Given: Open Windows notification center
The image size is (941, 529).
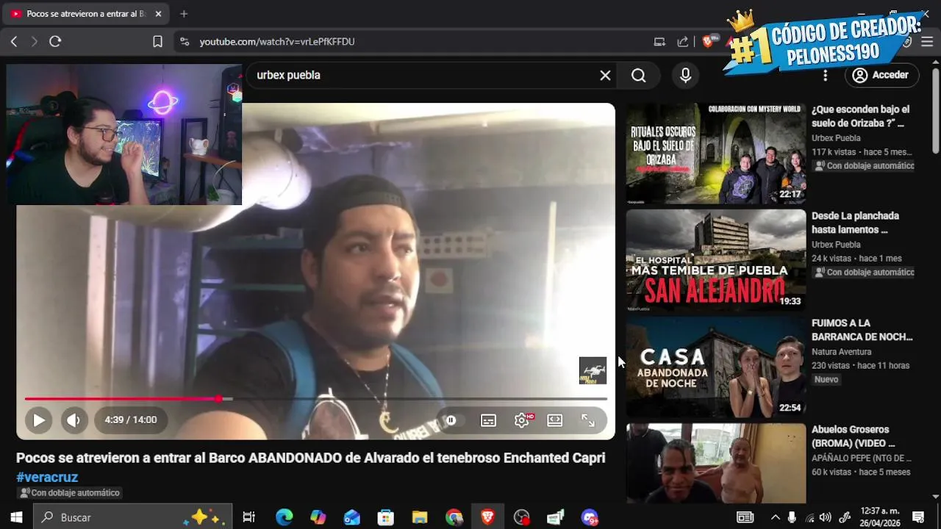Looking at the screenshot, I should [x=918, y=517].
